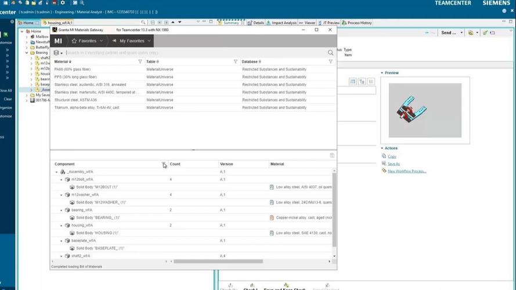Open the My Favorites breadcrumb dropdown
This screenshot has height=290, width=516.
click(x=149, y=41)
